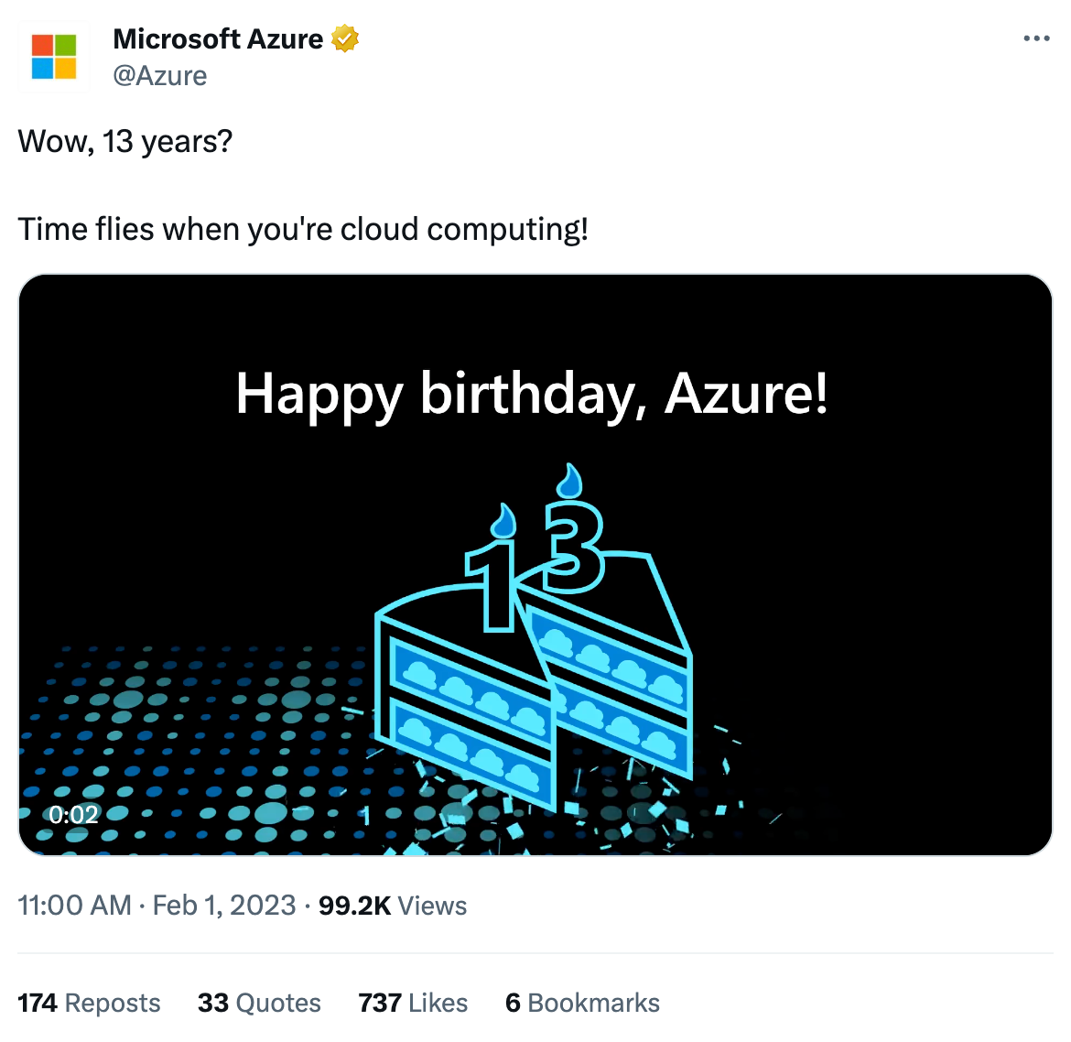The width and height of the screenshot is (1071, 1042).
Task: Open the three-dot more options menu
Action: click(x=1036, y=38)
